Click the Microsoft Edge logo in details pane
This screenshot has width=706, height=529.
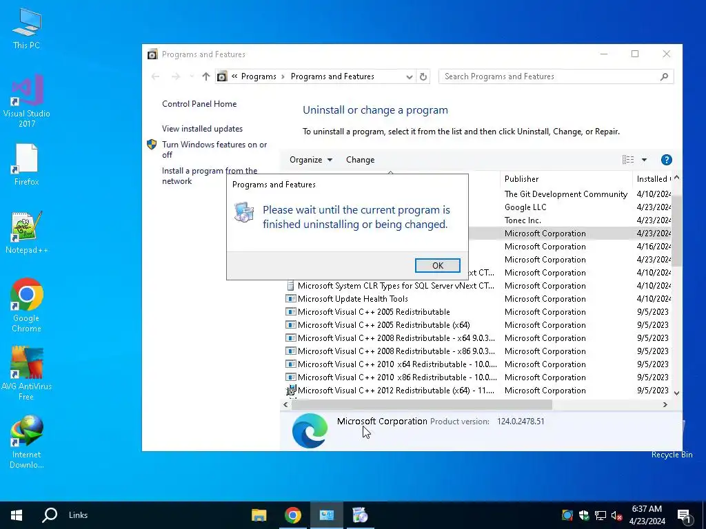[310, 431]
